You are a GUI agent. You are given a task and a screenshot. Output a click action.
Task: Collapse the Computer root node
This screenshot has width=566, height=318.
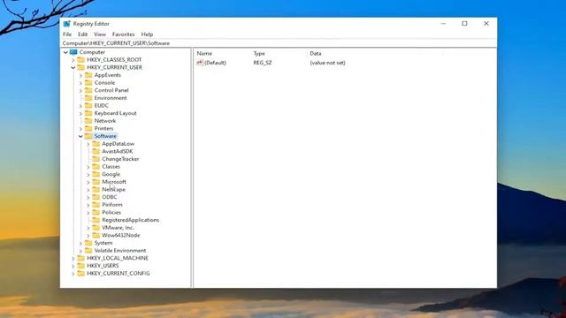coord(65,52)
